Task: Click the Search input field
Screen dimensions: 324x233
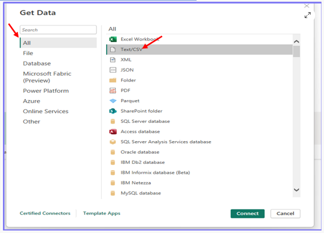Action: (x=58, y=30)
